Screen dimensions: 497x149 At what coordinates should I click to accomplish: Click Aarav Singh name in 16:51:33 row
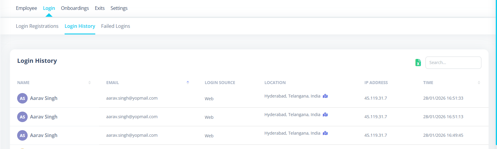(44, 98)
